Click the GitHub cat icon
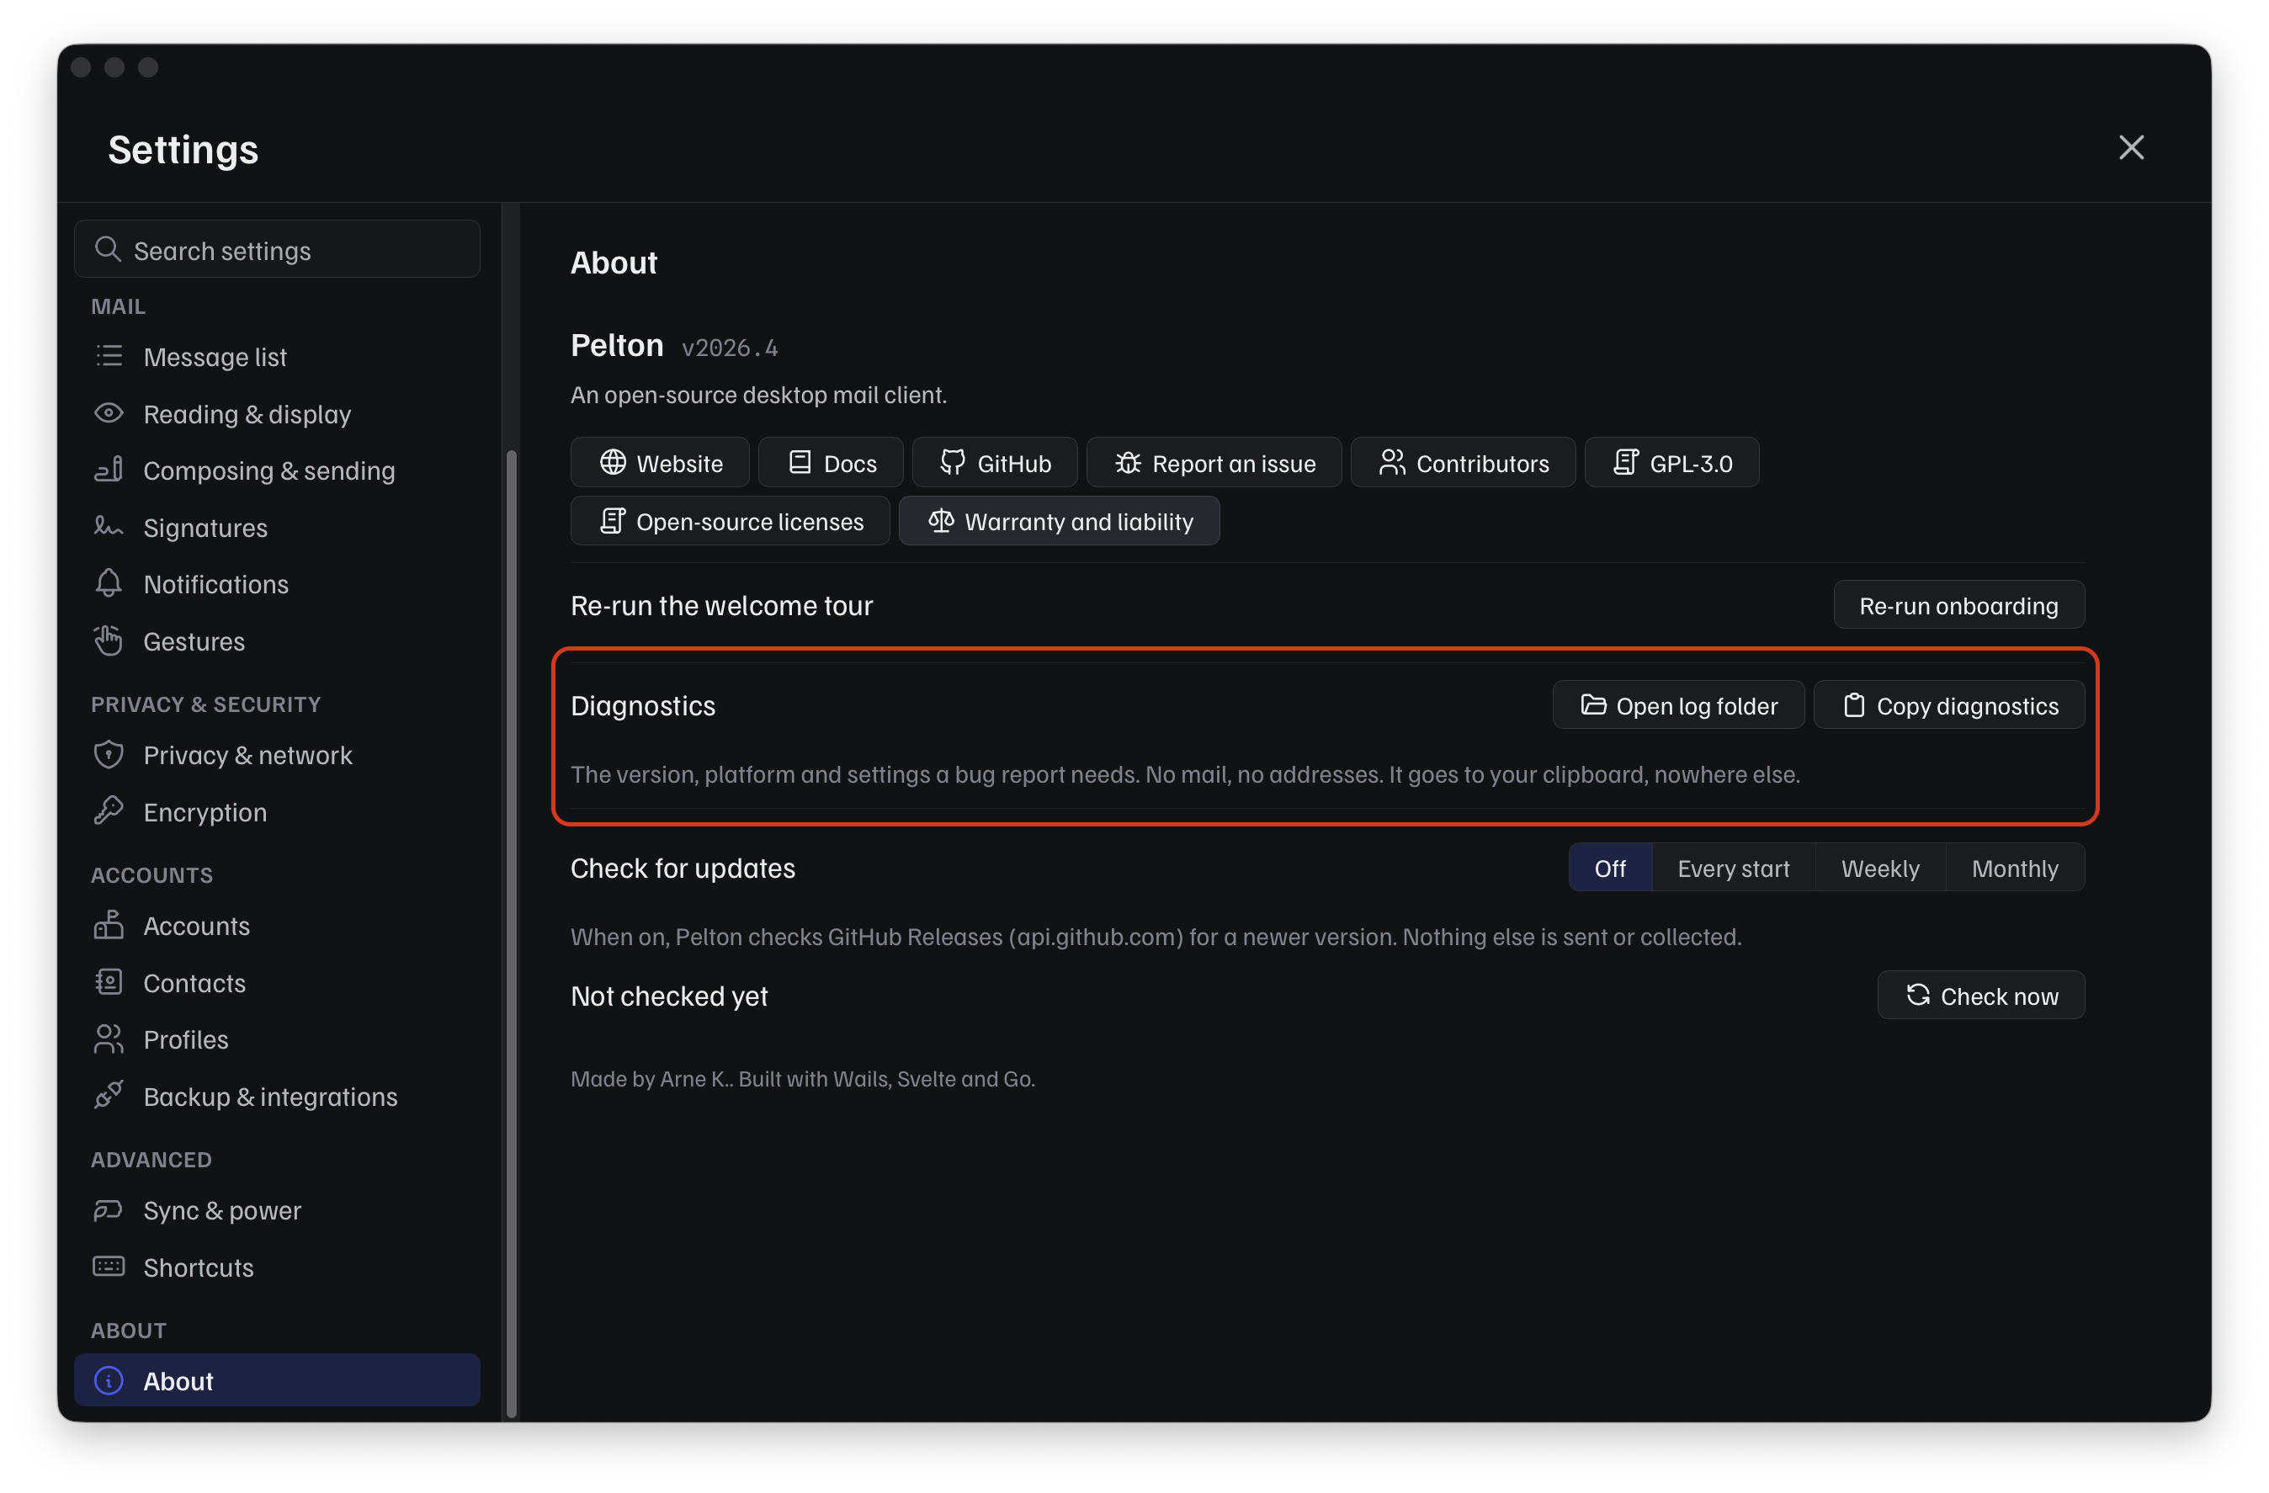Screen dimensions: 2269x1493 pyautogui.click(x=953, y=462)
